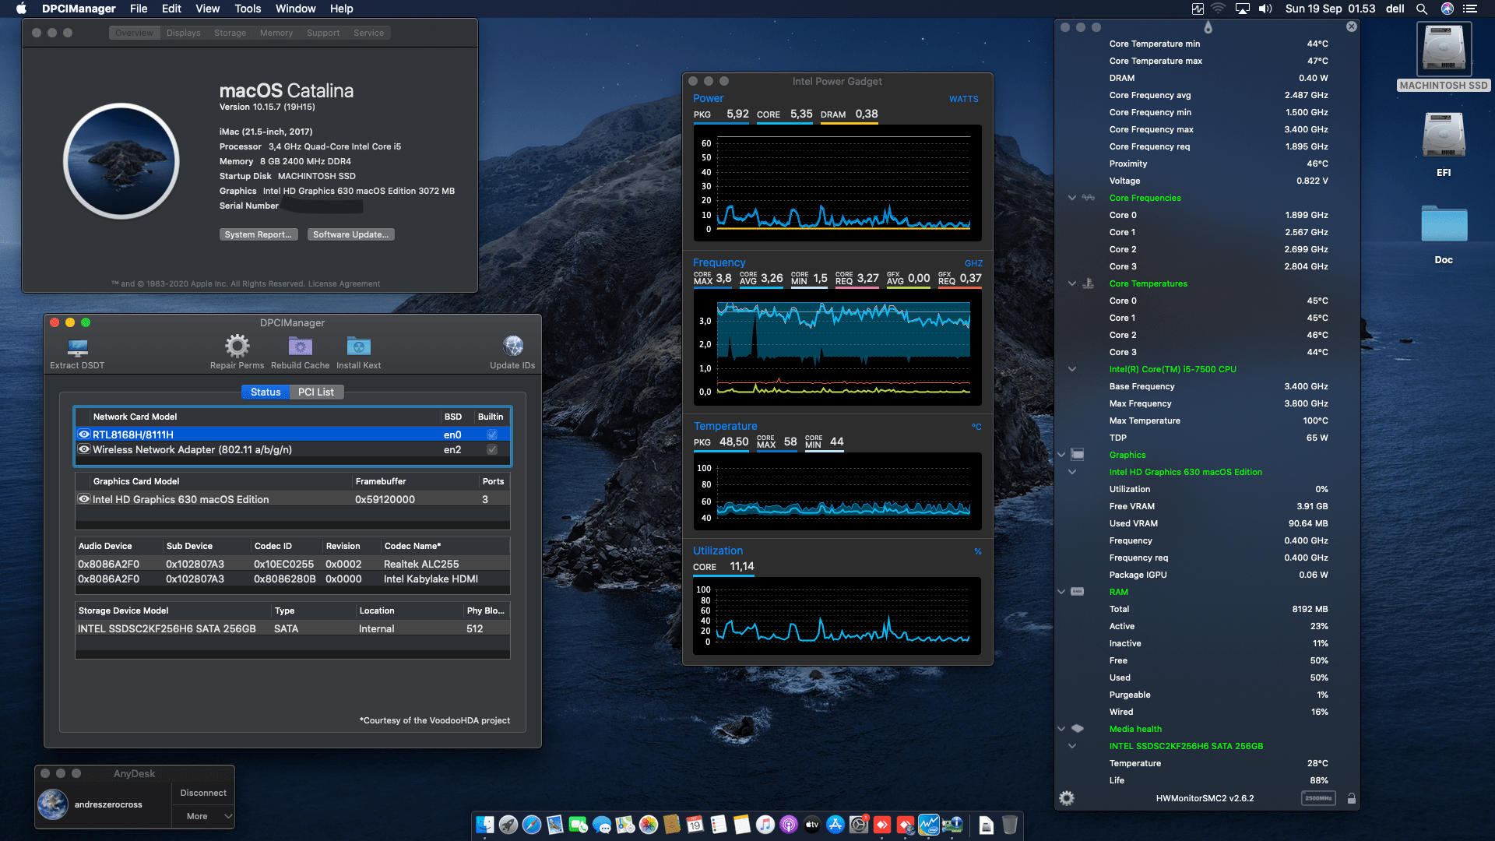Switch to the PCI List tab
This screenshot has height=841, width=1495.
click(x=316, y=392)
